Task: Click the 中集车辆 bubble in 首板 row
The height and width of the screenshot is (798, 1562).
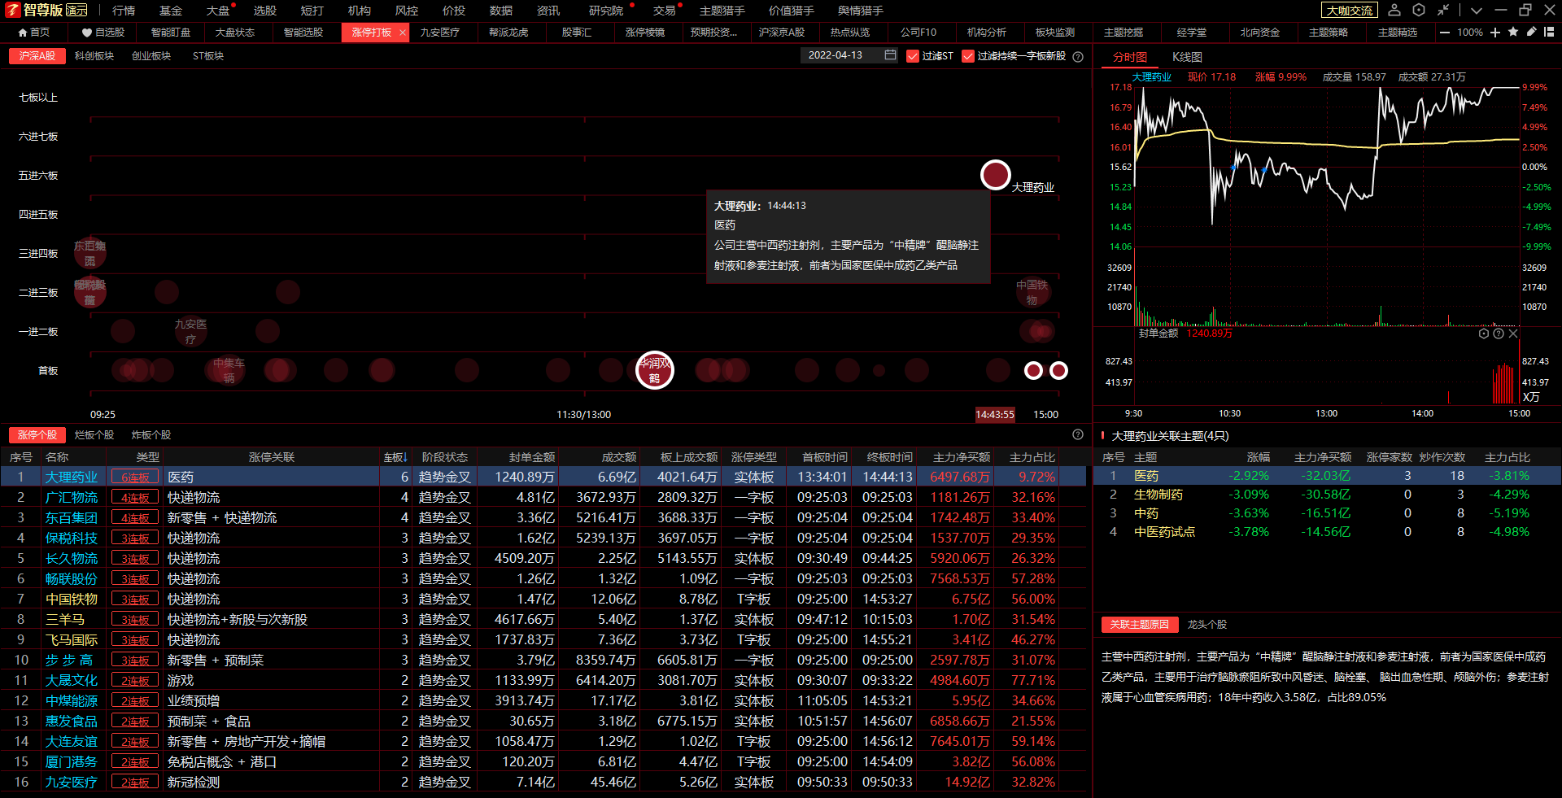Action: [229, 370]
